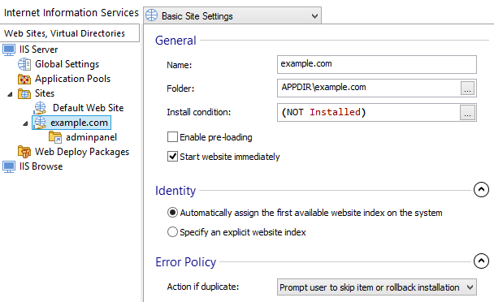Click the Web Deploy Packages icon

(x=24, y=152)
